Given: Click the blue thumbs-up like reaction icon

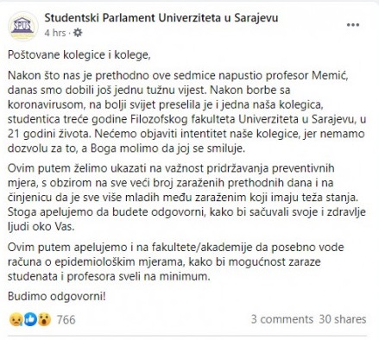Looking at the screenshot, I should pyautogui.click(x=30, y=319).
